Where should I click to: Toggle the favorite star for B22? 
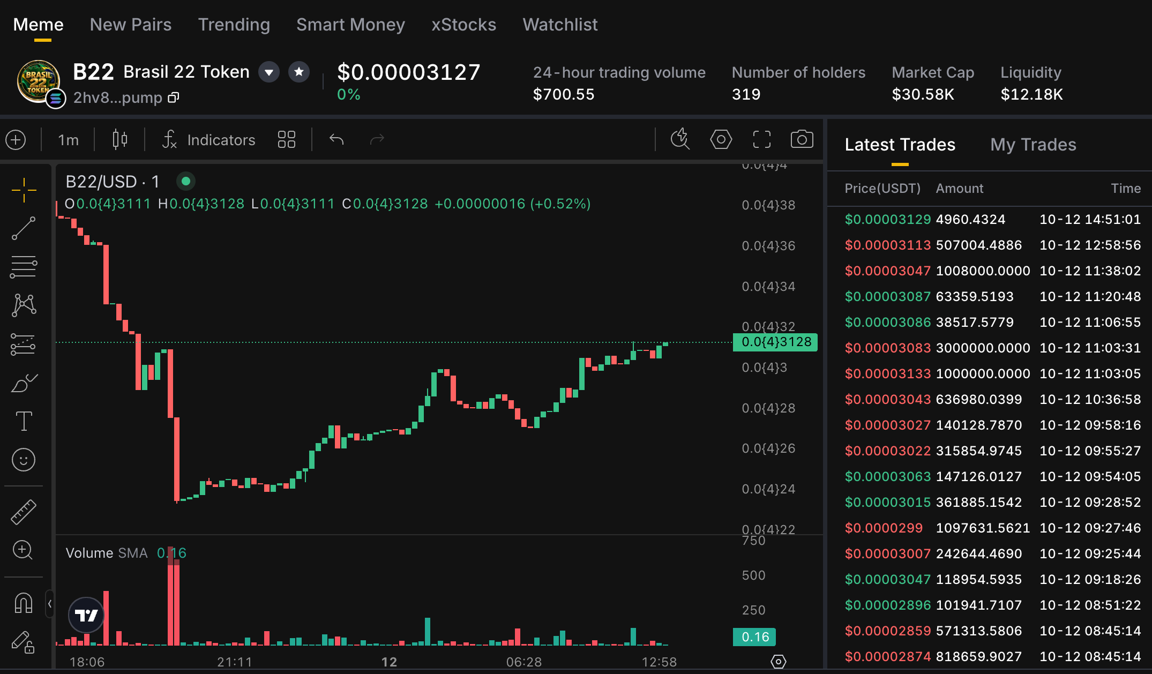(x=299, y=72)
